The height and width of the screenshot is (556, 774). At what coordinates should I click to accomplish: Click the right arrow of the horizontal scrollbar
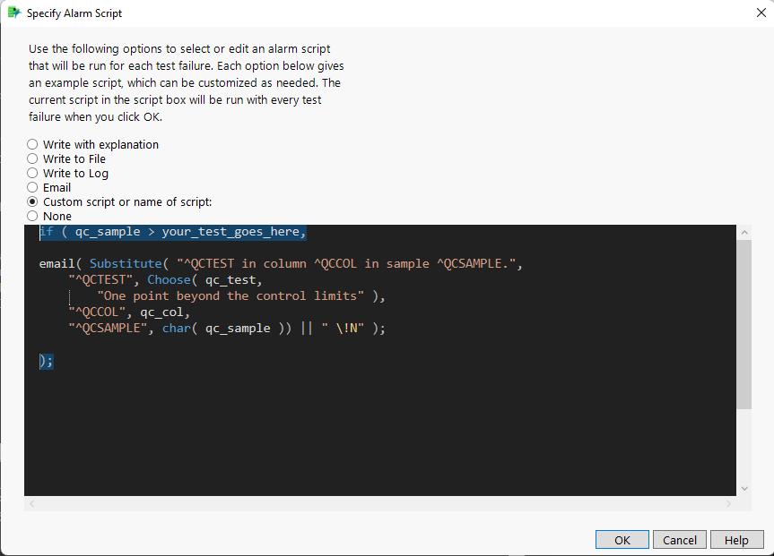pos(729,504)
